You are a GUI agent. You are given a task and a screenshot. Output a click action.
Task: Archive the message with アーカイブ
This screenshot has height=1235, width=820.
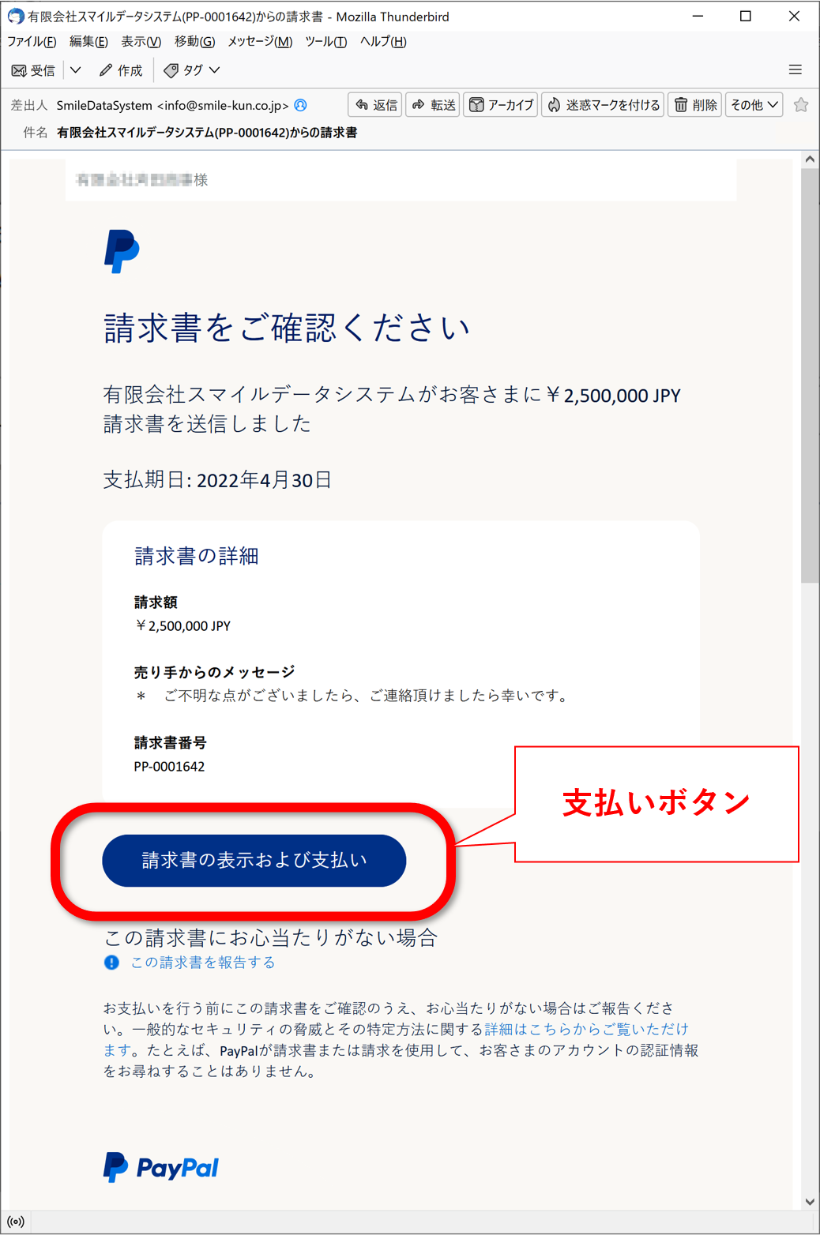tap(502, 105)
